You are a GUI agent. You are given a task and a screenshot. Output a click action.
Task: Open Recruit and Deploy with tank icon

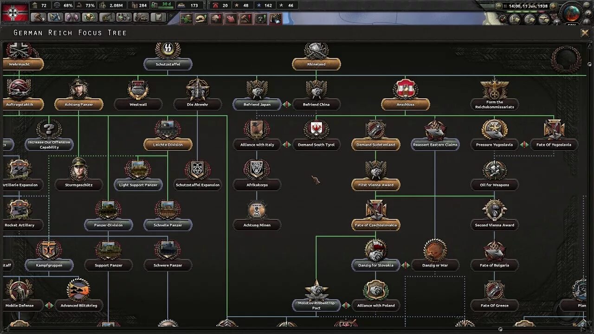coord(141,17)
